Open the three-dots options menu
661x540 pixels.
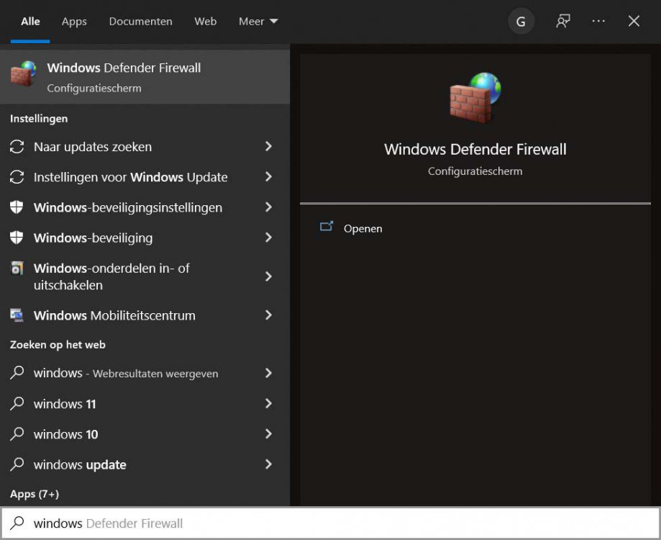598,22
